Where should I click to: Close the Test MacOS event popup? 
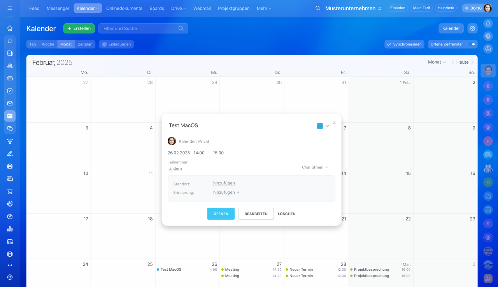[x=334, y=123]
